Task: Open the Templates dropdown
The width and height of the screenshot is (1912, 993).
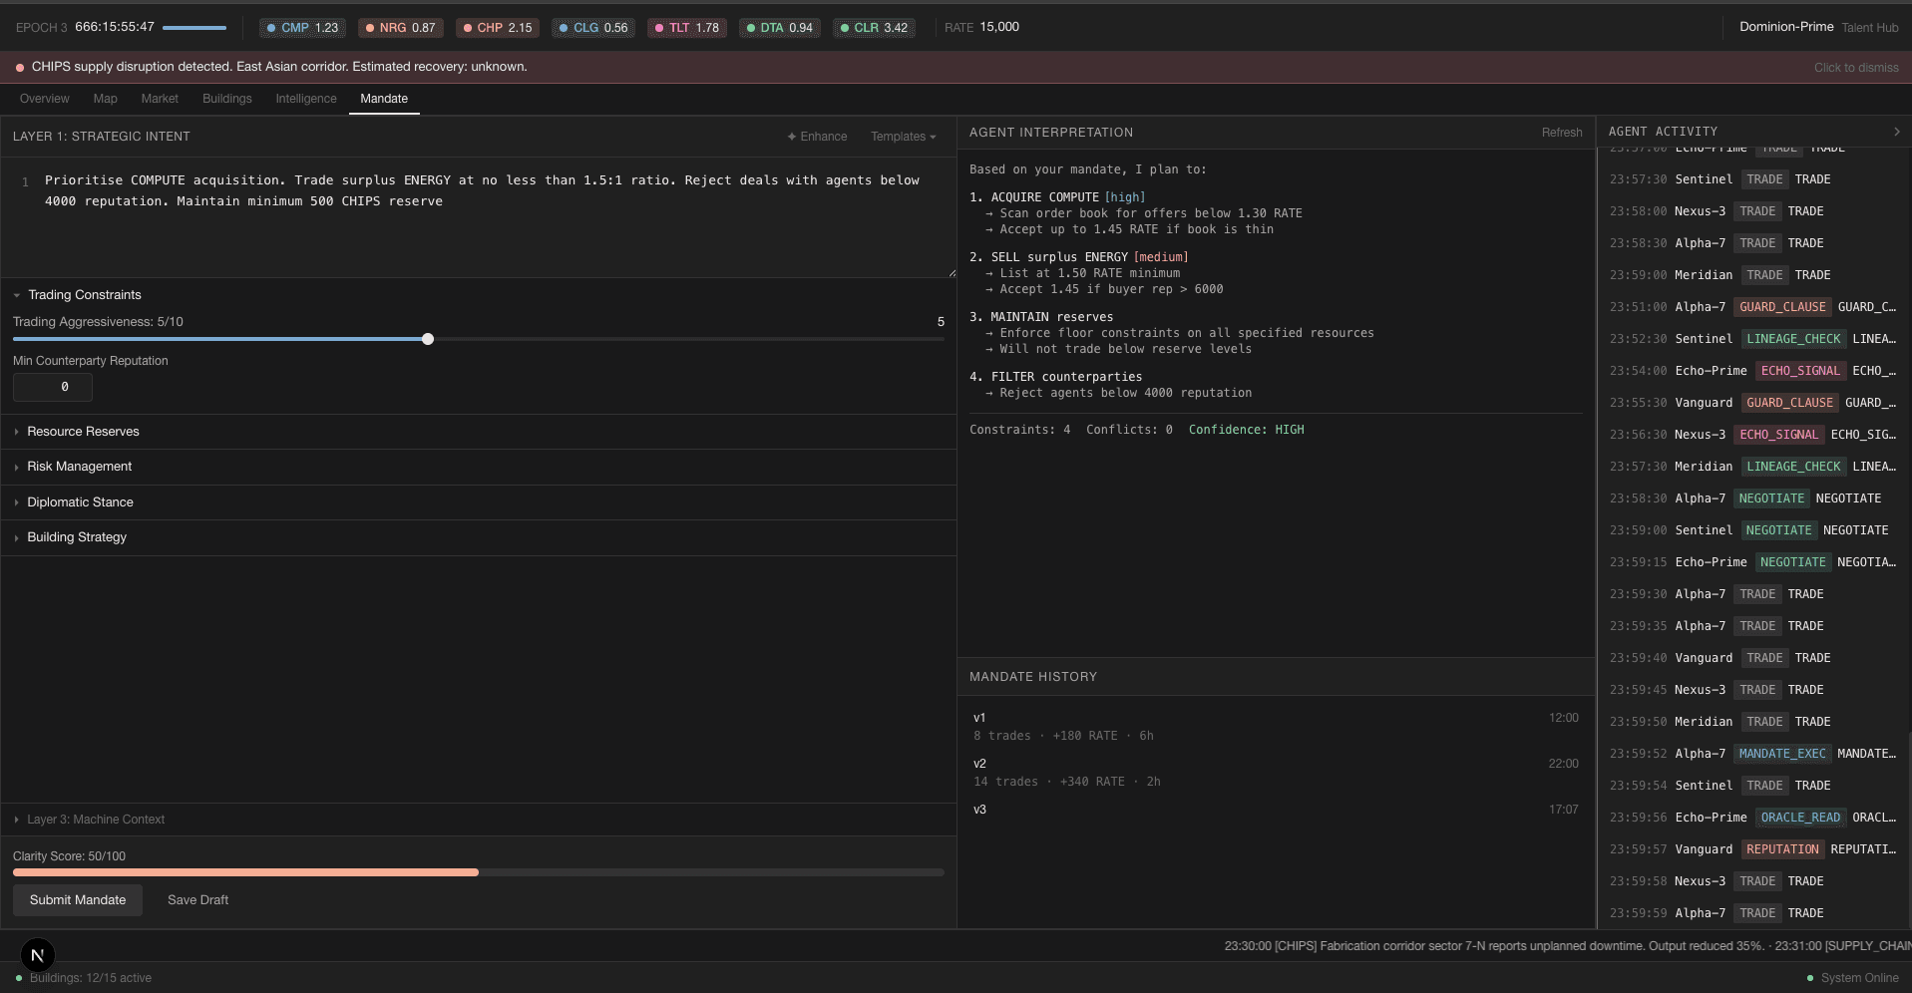Action: (902, 136)
